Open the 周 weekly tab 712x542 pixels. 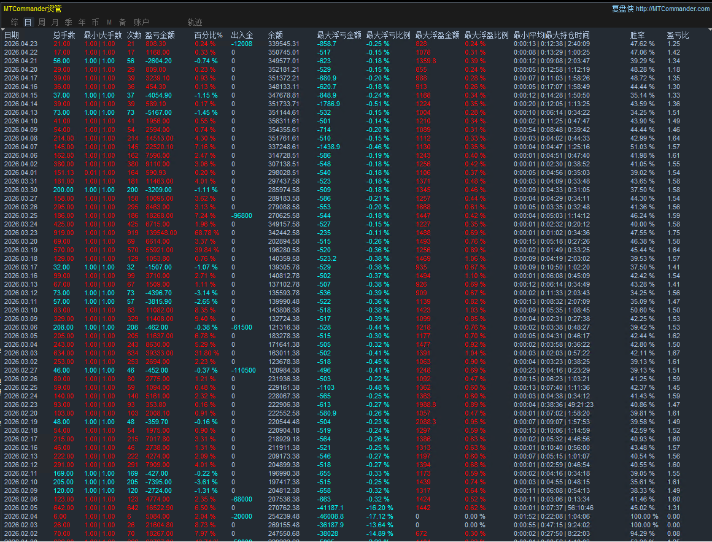[42, 22]
